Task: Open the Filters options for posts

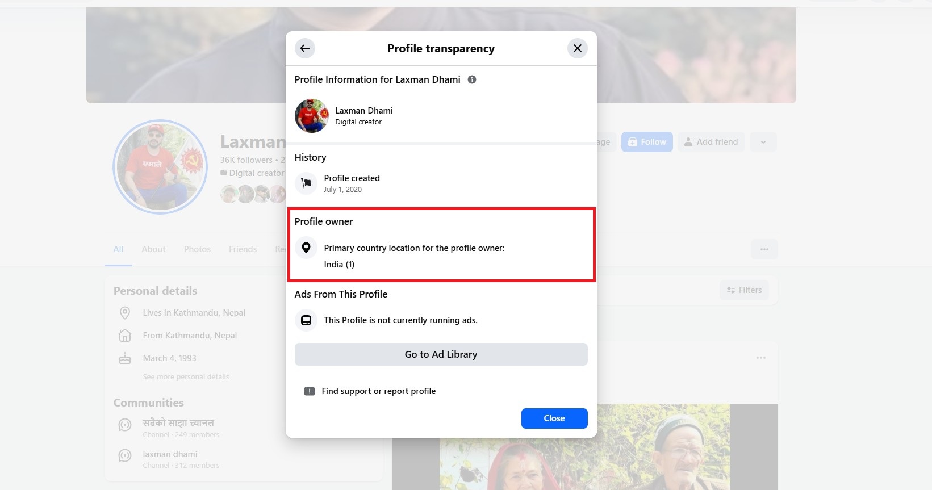Action: point(744,290)
